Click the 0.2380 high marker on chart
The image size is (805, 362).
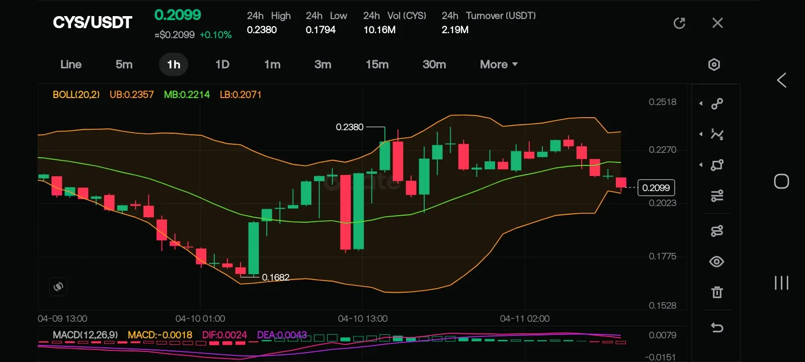click(x=350, y=127)
